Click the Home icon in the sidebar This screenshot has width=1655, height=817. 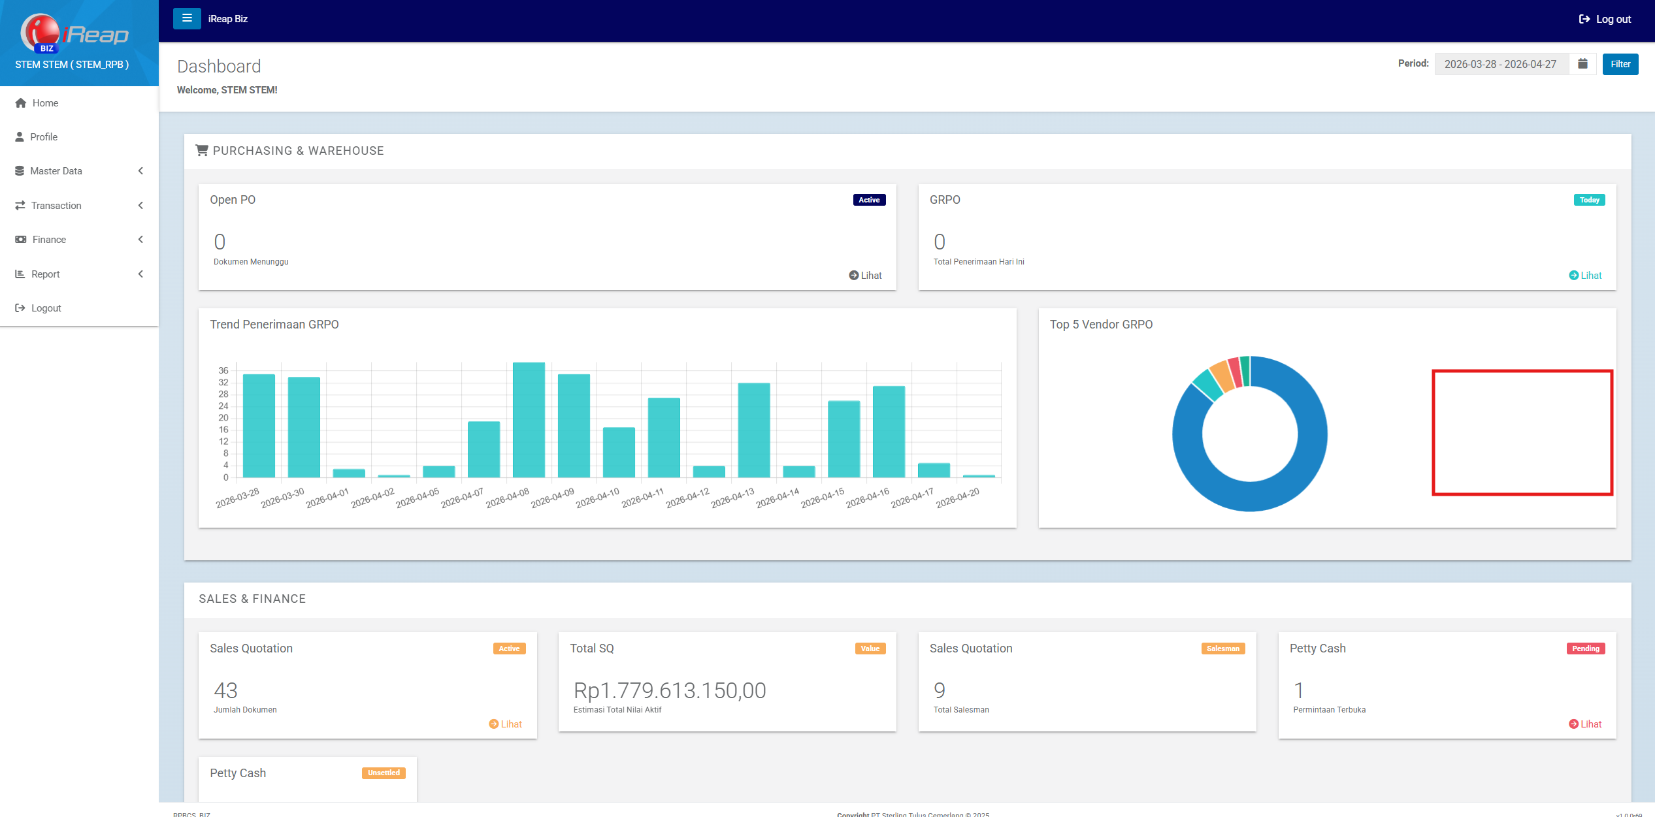(x=20, y=103)
